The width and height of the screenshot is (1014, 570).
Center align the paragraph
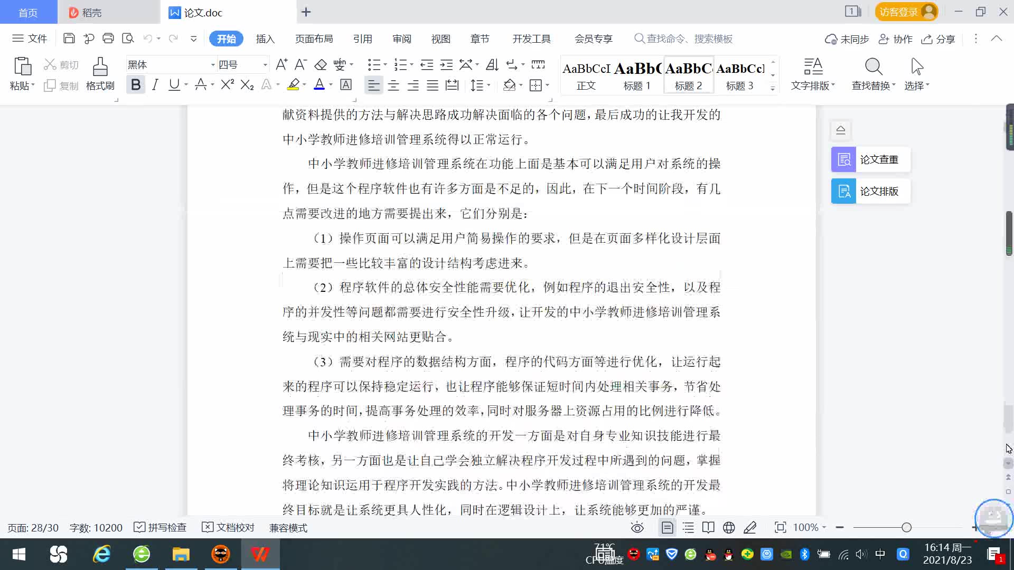[x=393, y=85]
